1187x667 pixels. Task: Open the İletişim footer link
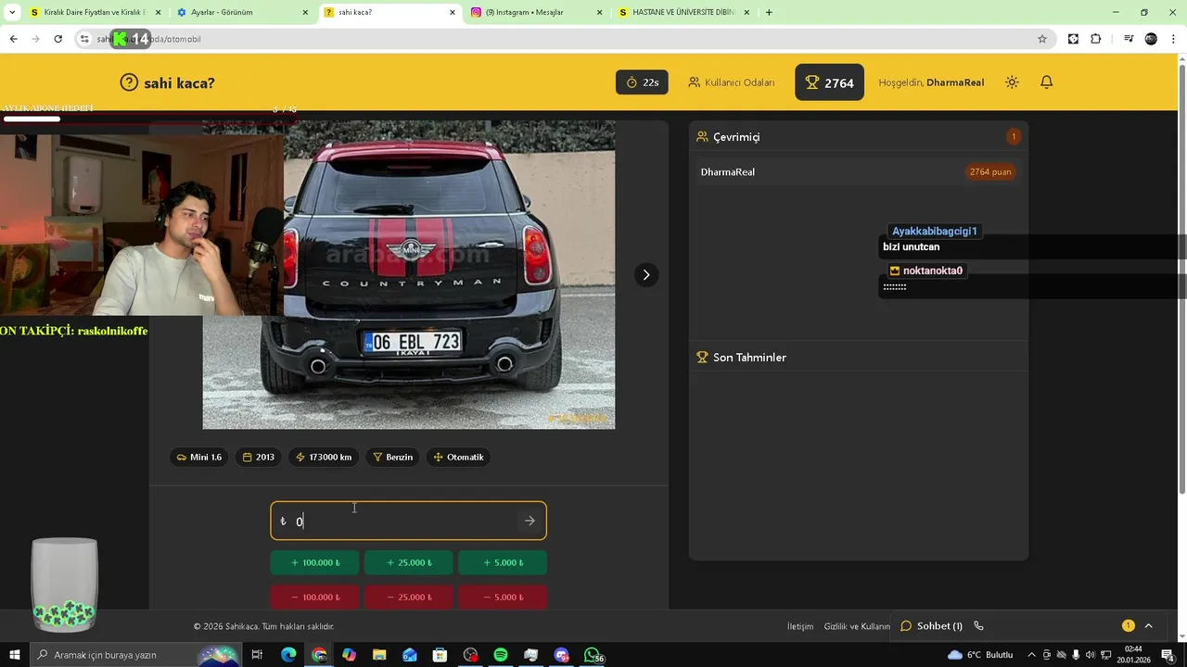[x=800, y=626]
